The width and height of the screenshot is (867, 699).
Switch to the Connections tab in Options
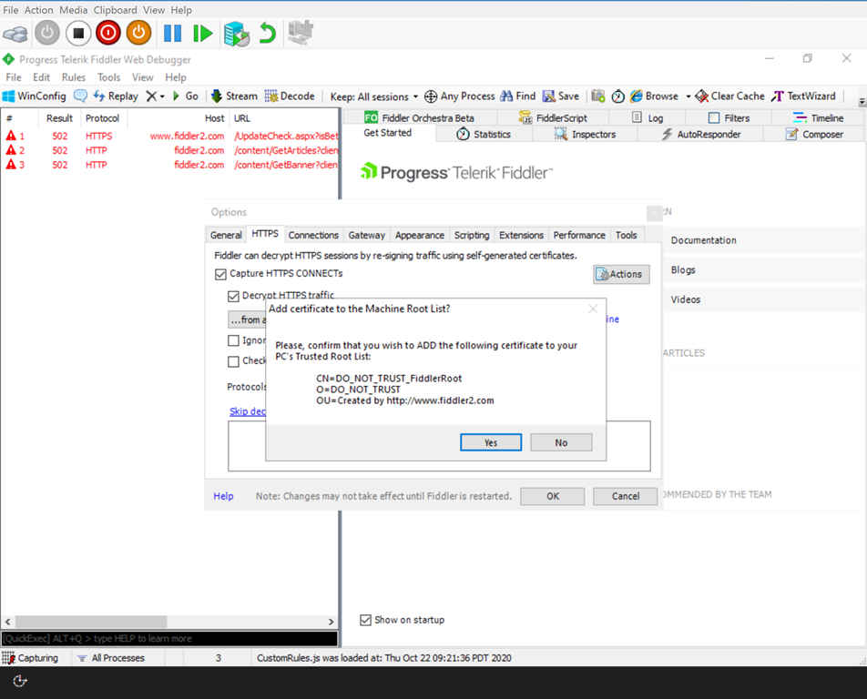(312, 234)
